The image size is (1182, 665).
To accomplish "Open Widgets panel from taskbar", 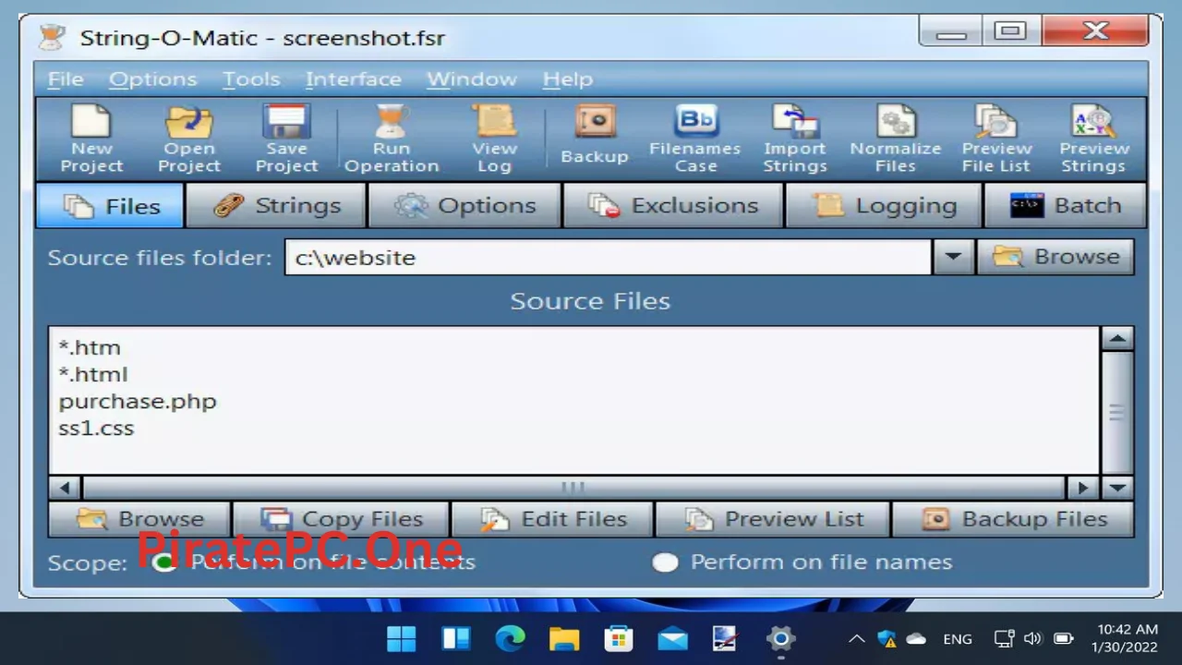I will pos(456,638).
